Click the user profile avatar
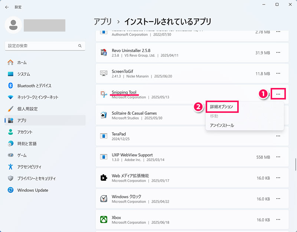297x232 pixels. coord(13,25)
